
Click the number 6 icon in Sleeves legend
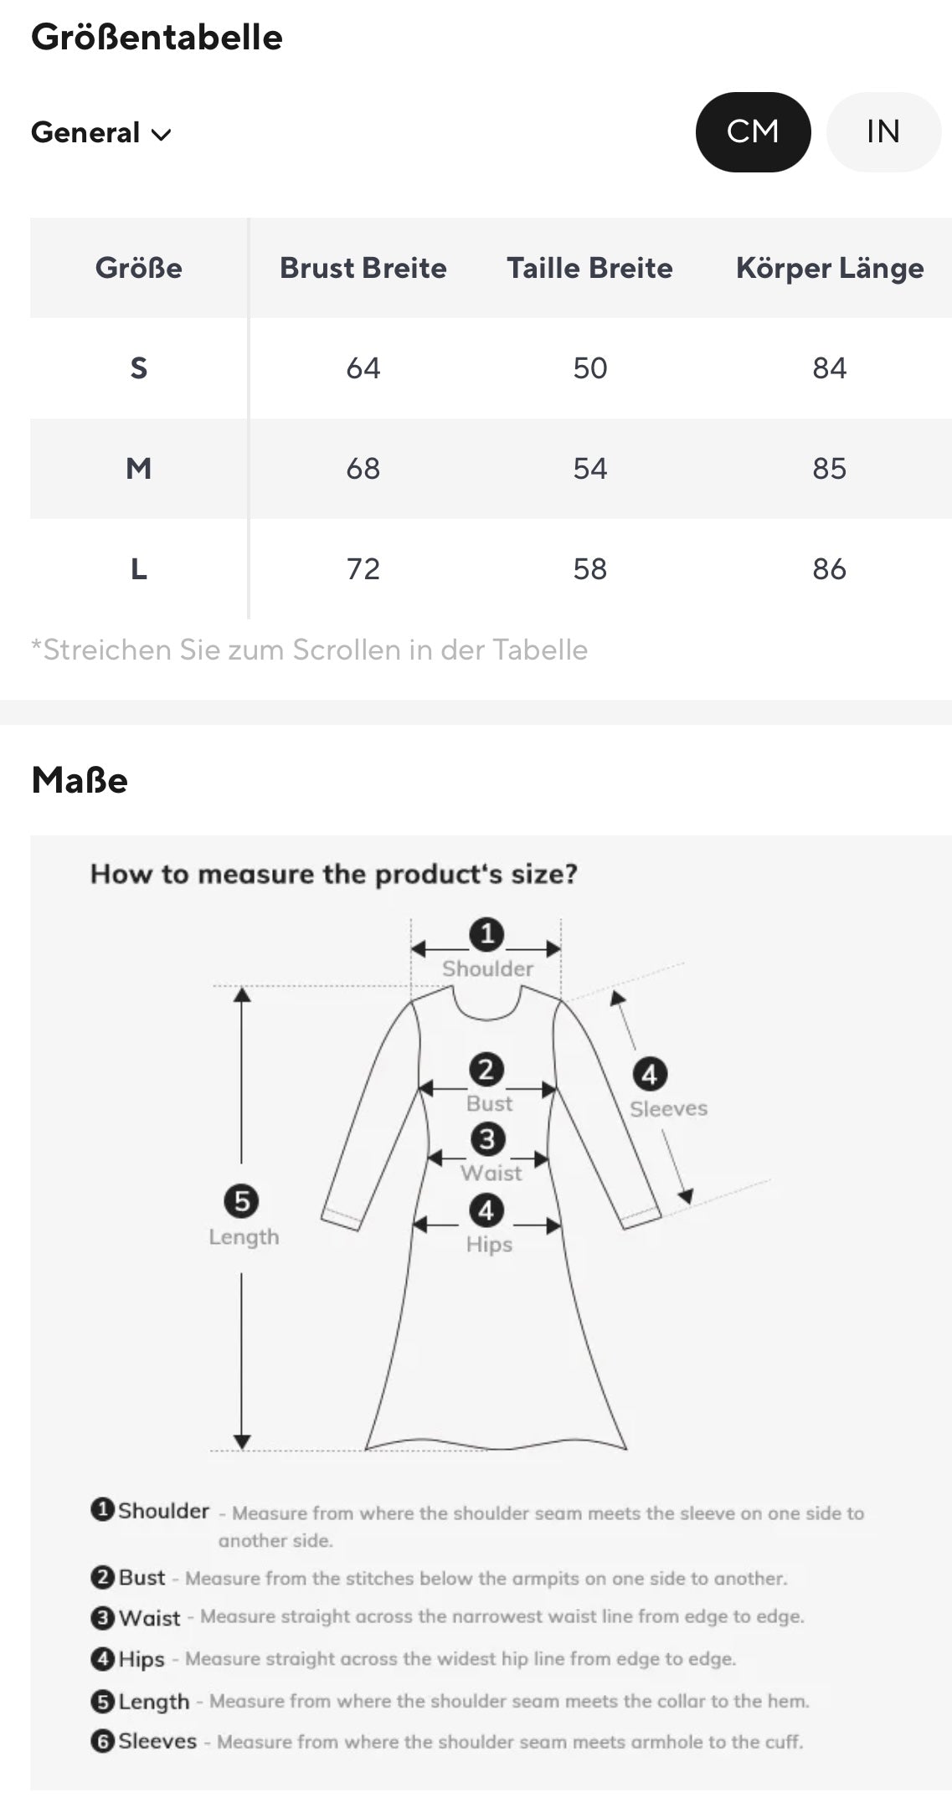click(102, 1741)
